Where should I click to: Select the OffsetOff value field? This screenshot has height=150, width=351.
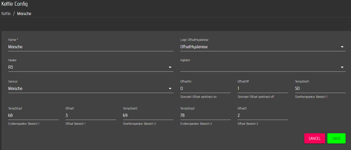click(263, 88)
